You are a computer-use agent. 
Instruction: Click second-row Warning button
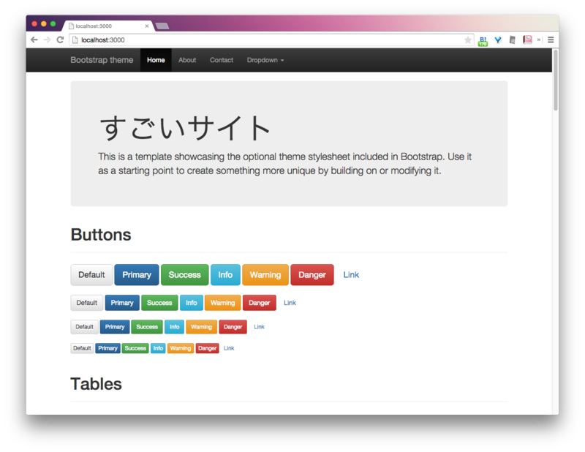[x=223, y=303]
